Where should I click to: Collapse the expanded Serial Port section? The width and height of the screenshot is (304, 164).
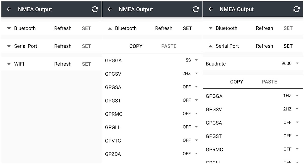tap(211, 46)
